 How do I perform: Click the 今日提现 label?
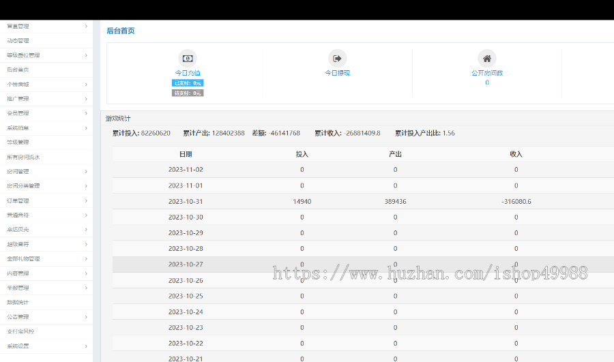tap(337, 73)
